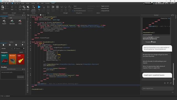Click the undo arrow in quick-access bar
Viewport: 177px width, 100px height.
17,3
